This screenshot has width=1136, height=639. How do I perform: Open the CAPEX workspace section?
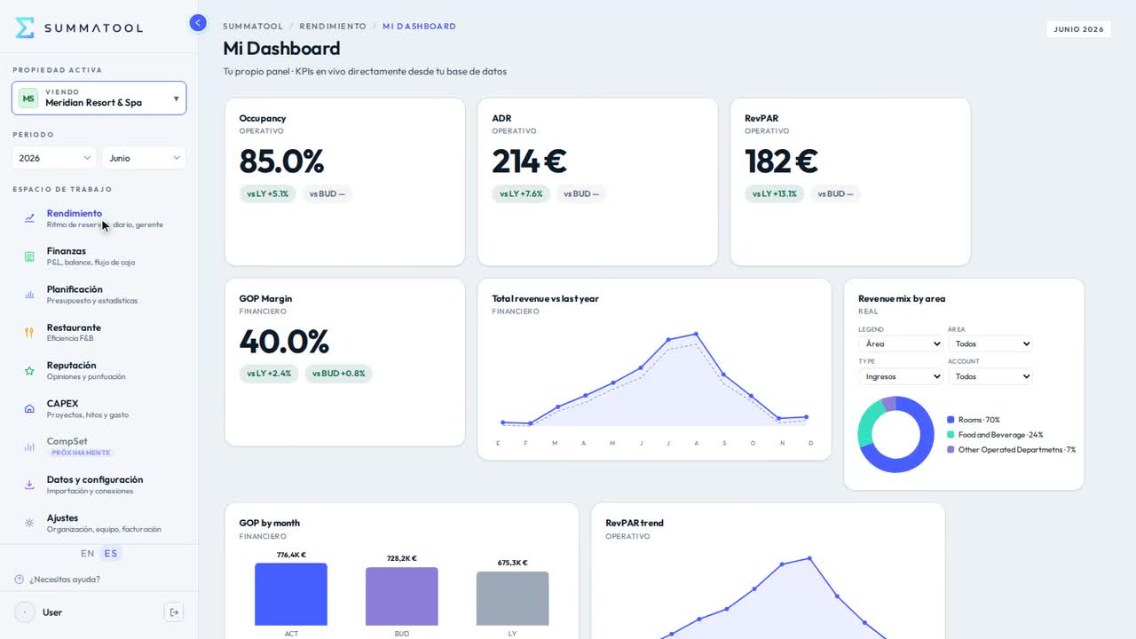coord(99,409)
